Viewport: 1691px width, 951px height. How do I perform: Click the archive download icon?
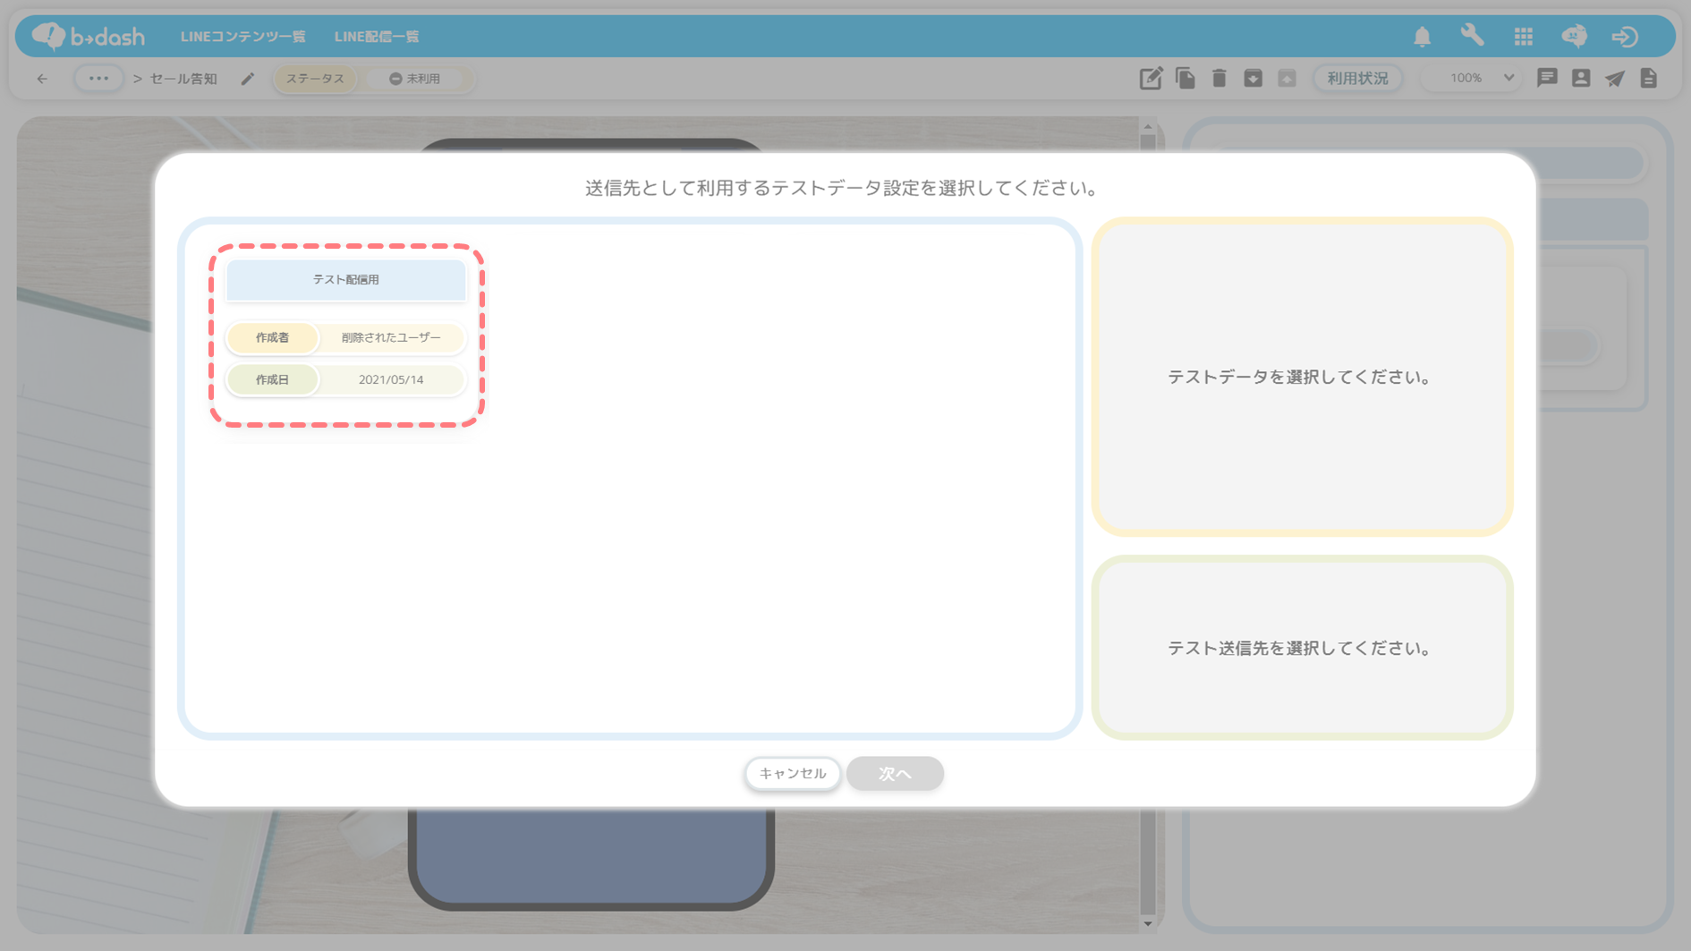coord(1253,79)
